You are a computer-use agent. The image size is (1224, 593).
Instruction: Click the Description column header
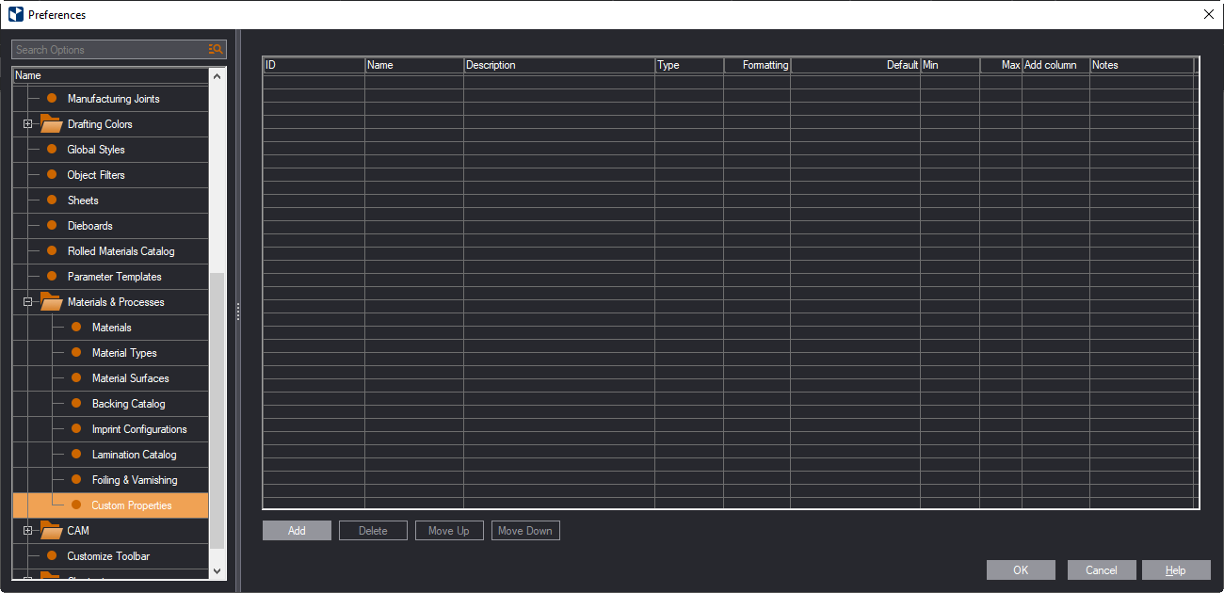coord(558,65)
